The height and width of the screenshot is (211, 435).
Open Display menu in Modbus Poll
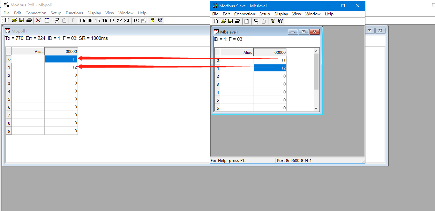point(94,13)
